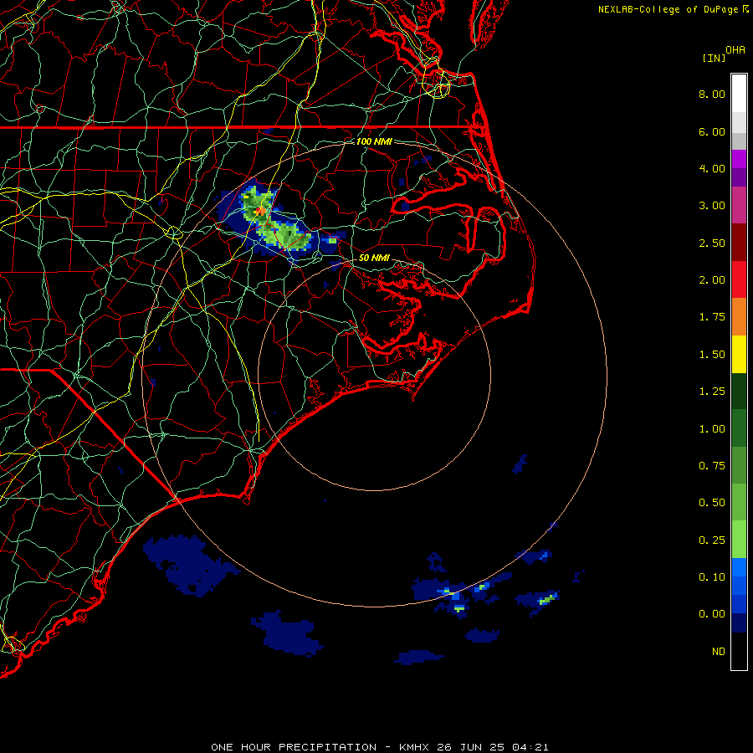Click the NEXLAB-College of DuPage credit text
753x753 pixels.
pyautogui.click(x=673, y=9)
